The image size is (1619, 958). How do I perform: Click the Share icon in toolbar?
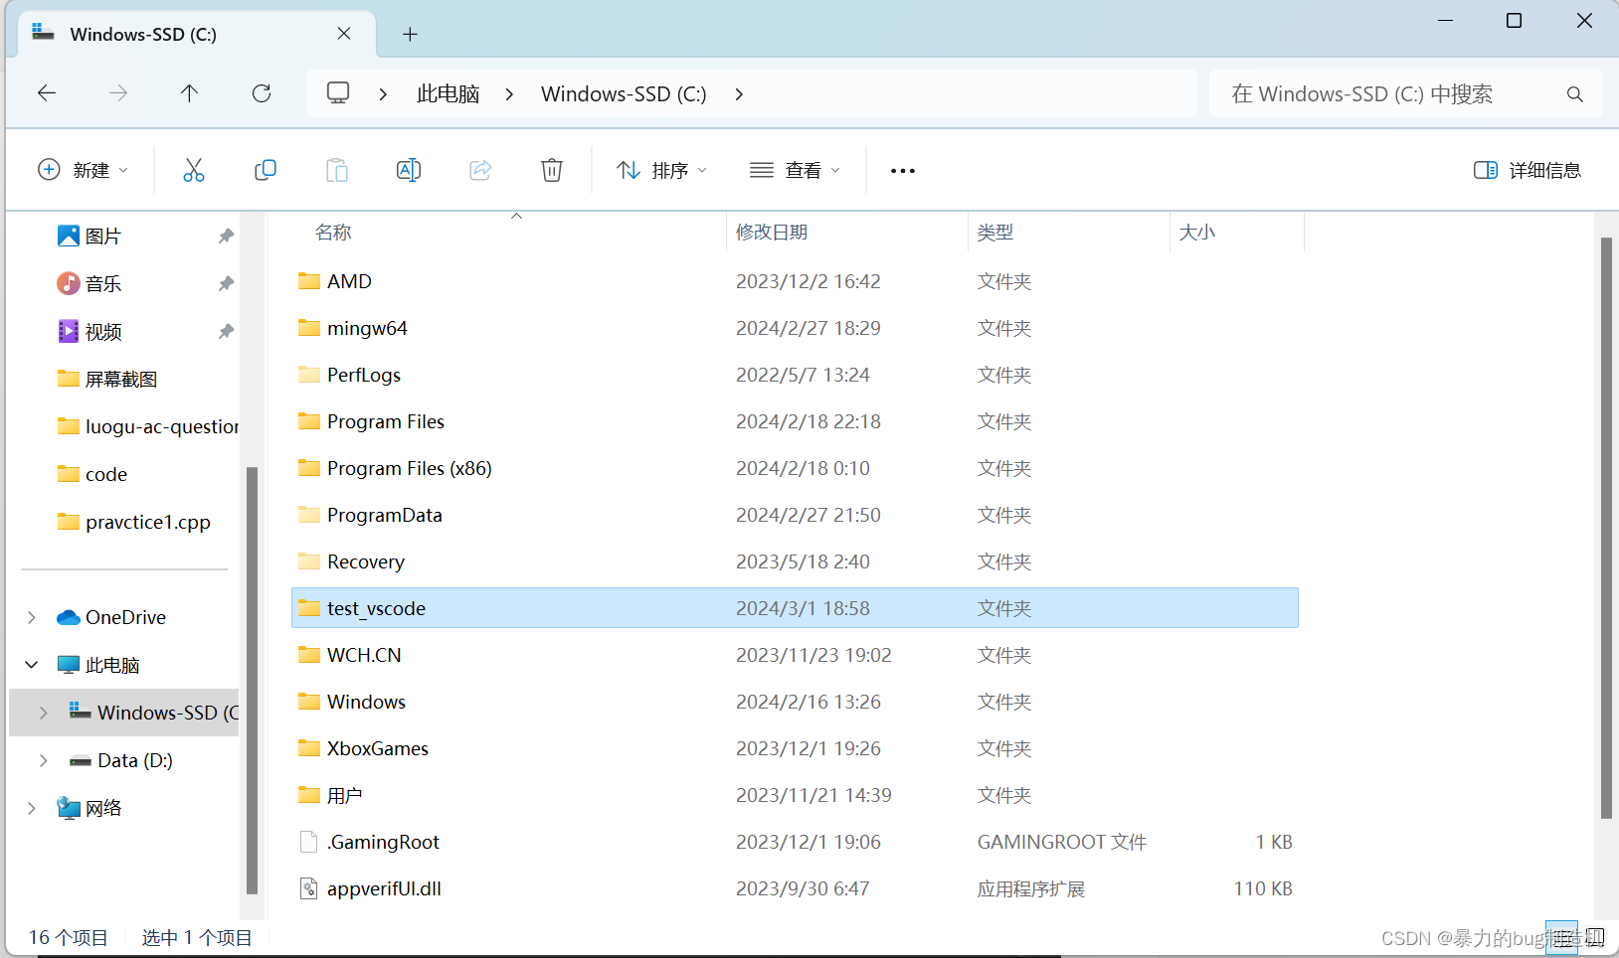tap(480, 170)
